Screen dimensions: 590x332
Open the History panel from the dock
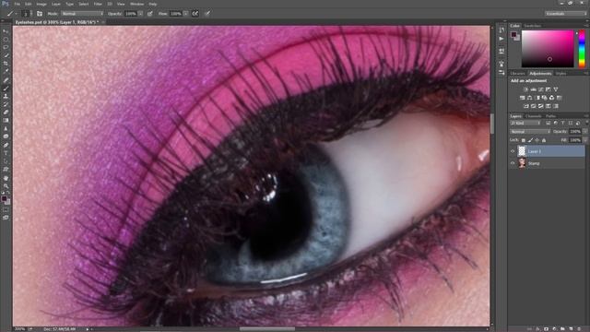[501, 30]
